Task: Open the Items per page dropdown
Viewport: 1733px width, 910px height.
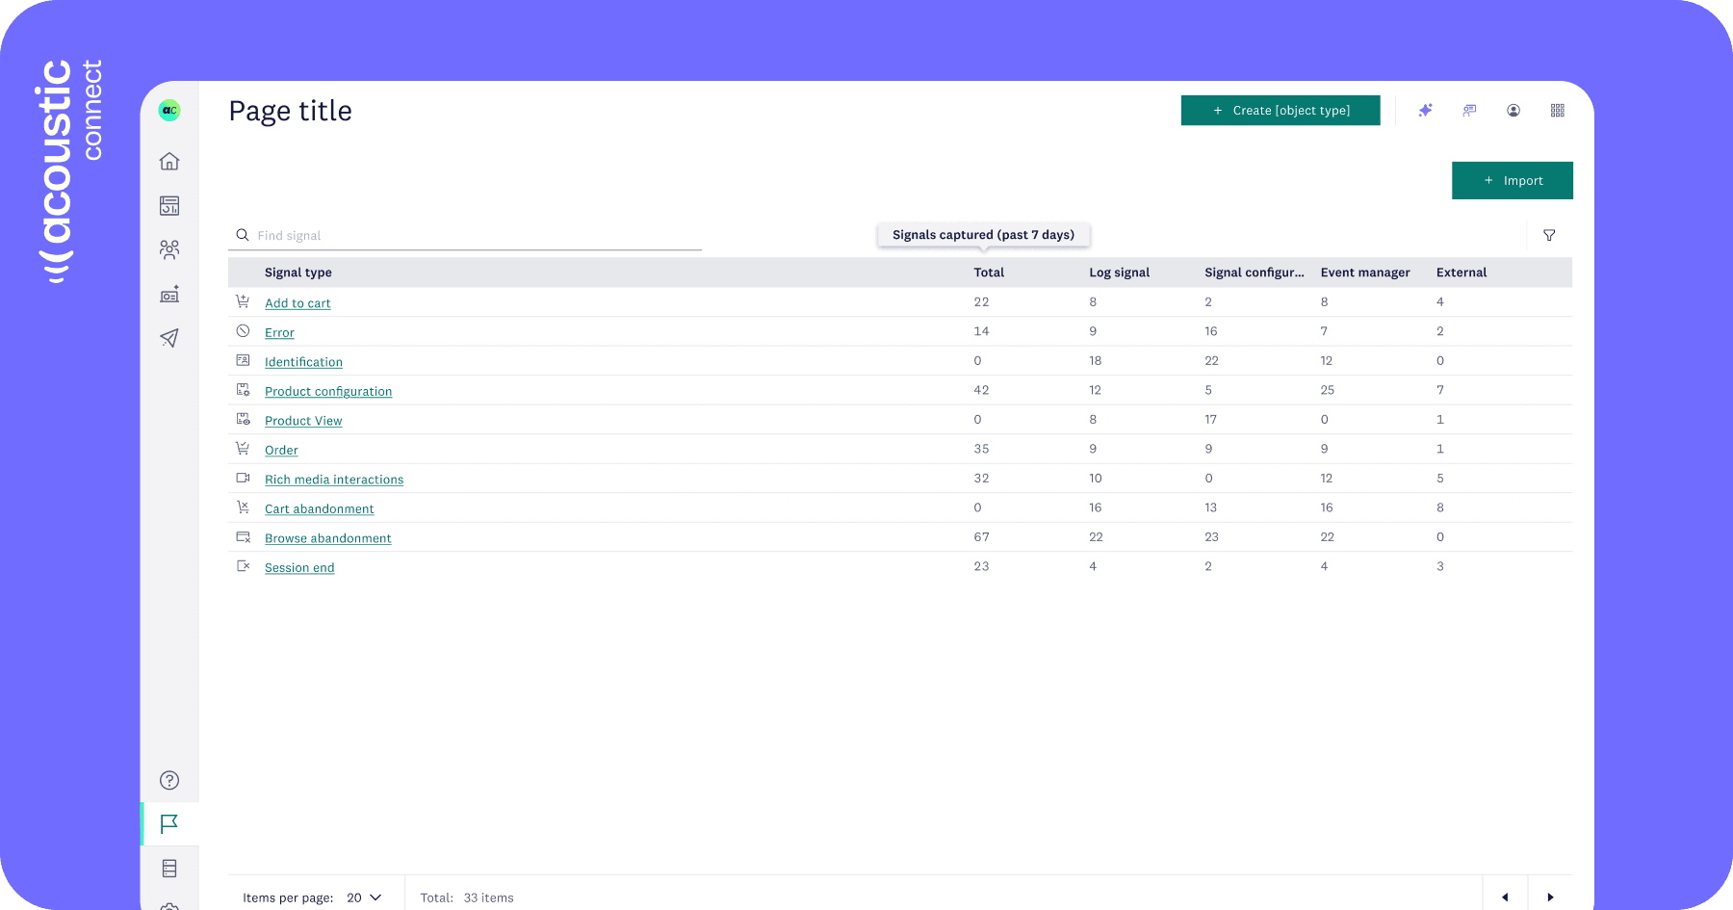Action: (x=362, y=897)
